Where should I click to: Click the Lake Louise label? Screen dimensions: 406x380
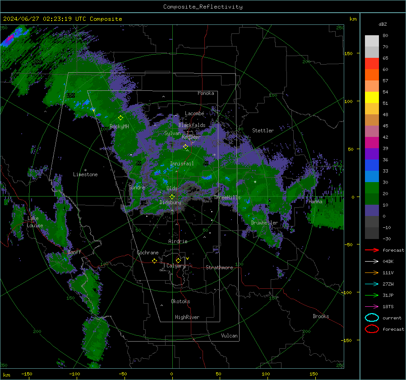[x=35, y=222]
